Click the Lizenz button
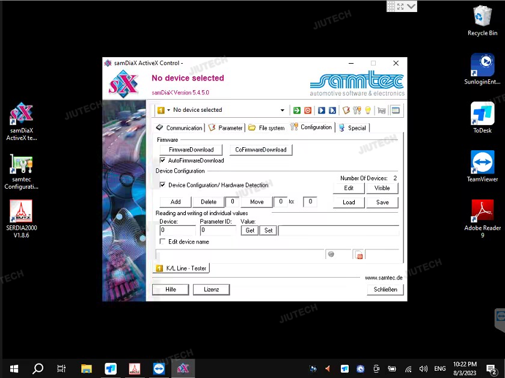The image size is (505, 378). pyautogui.click(x=211, y=290)
